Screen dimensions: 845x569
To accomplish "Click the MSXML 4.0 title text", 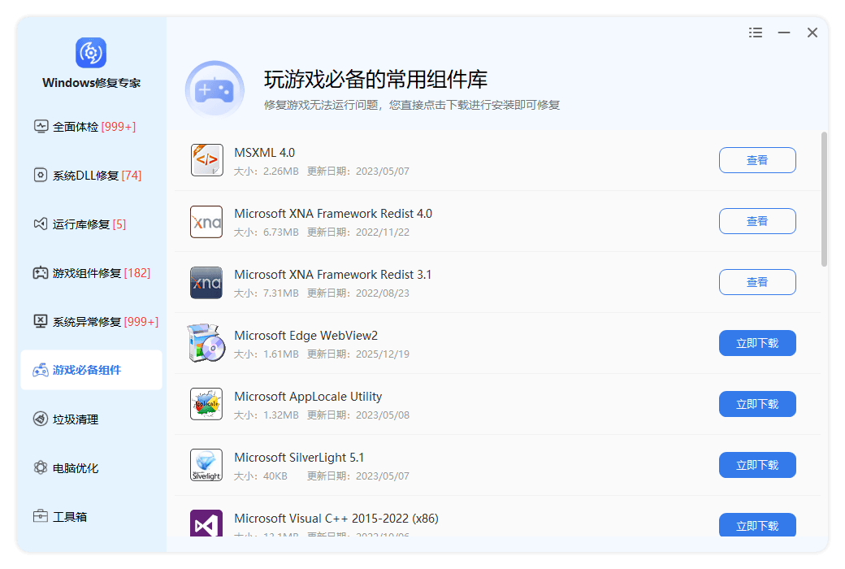I will point(265,153).
